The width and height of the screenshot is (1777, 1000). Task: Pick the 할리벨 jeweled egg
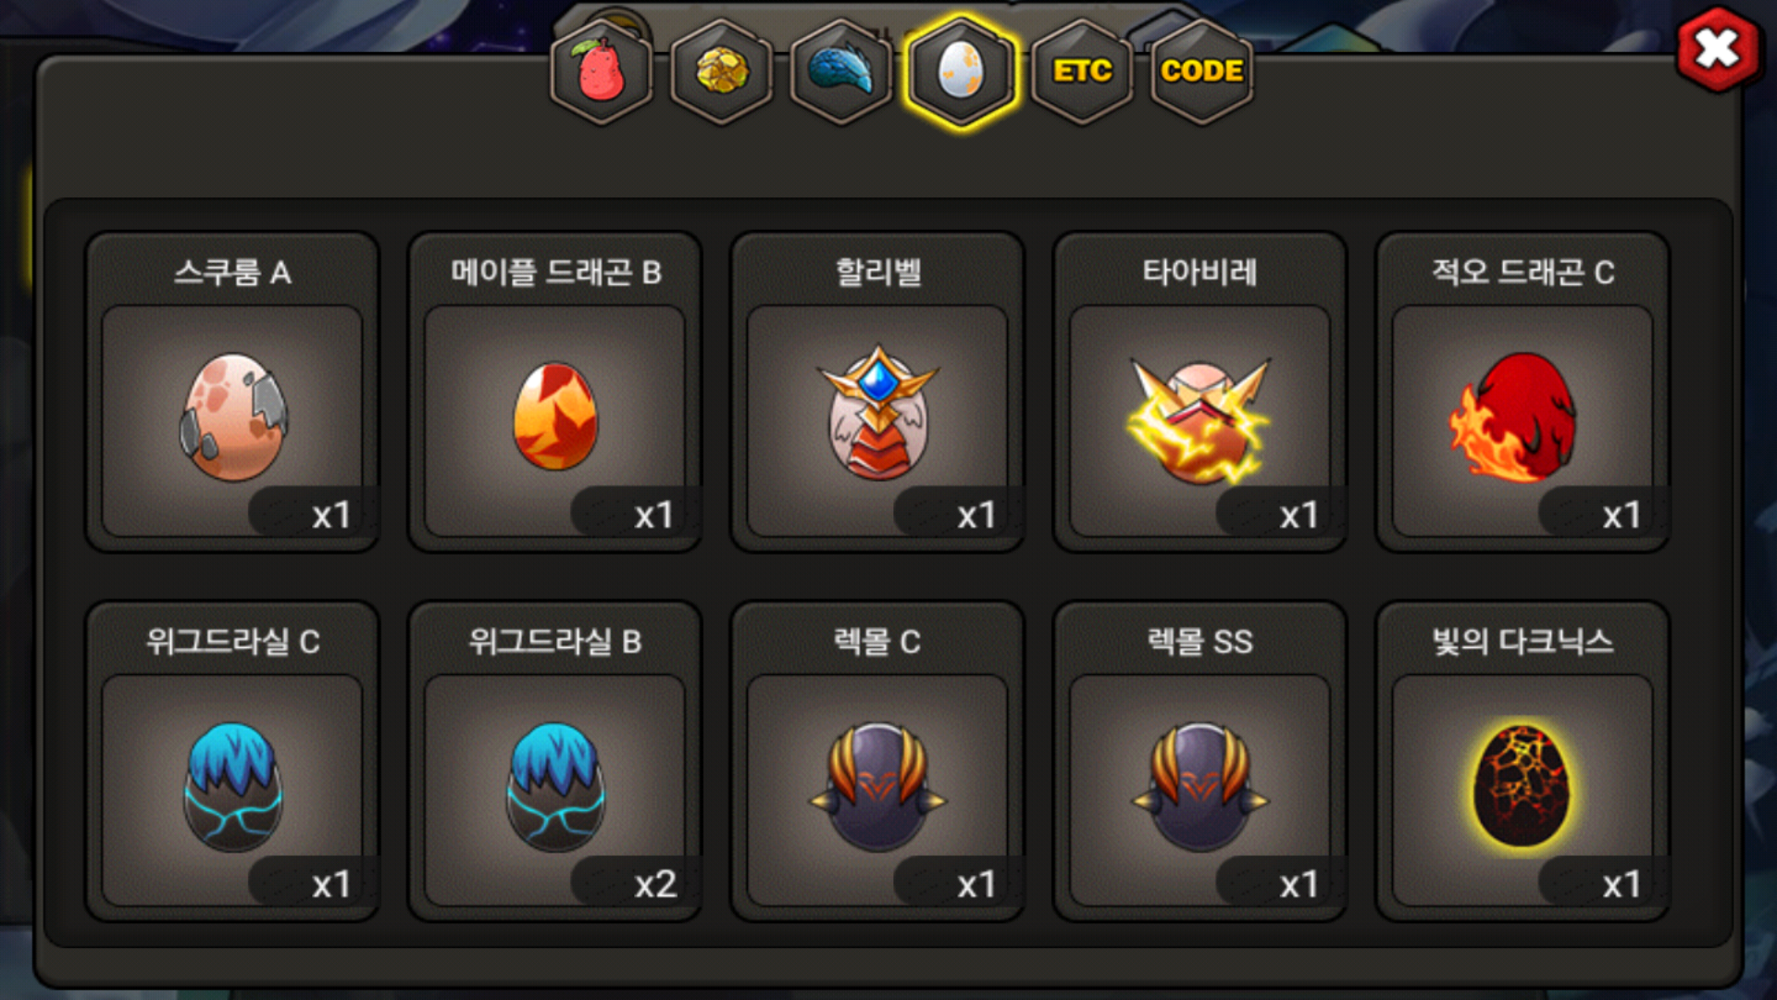(x=877, y=392)
